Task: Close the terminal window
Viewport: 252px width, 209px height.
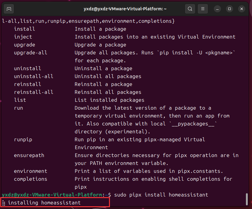Action: (242, 9)
